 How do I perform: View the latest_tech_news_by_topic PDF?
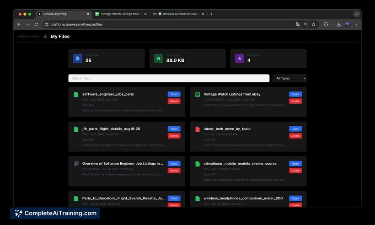pyautogui.click(x=295, y=129)
